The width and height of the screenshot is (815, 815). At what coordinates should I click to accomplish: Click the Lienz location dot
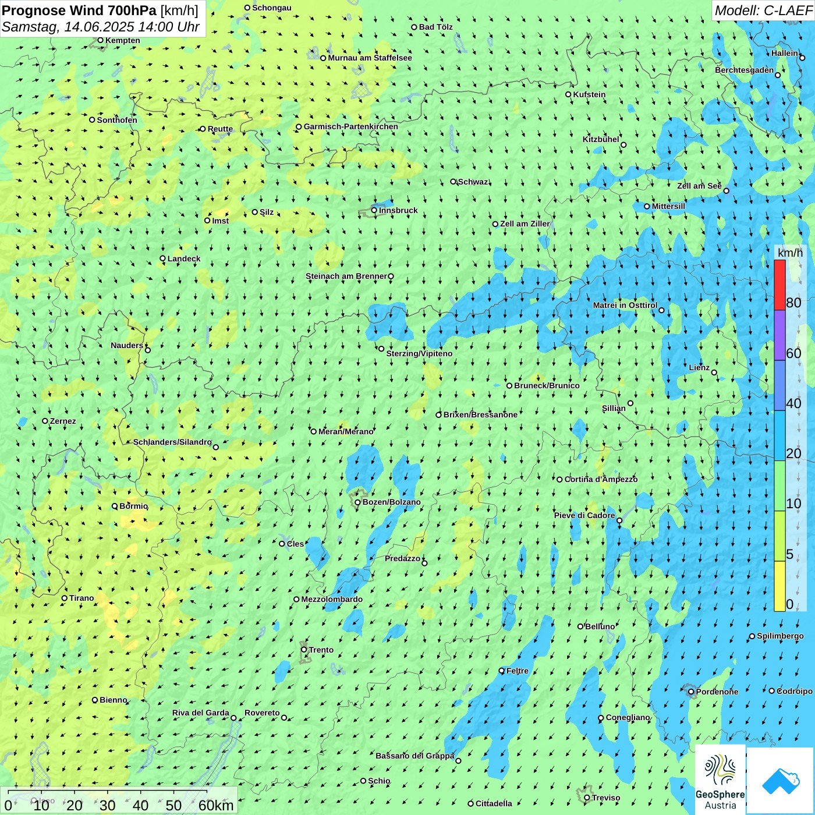(x=714, y=373)
